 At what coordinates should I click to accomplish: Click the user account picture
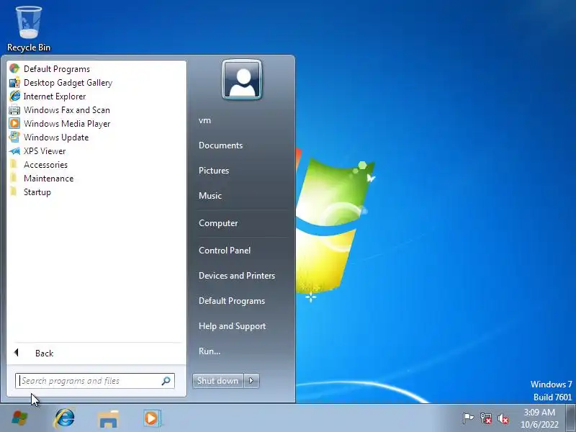pos(242,80)
